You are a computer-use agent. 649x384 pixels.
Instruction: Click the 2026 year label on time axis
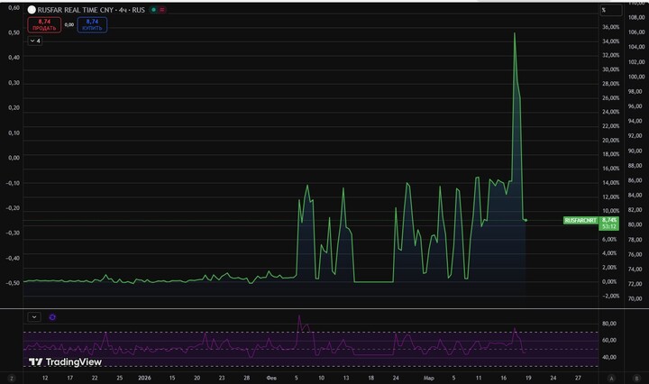pyautogui.click(x=144, y=379)
